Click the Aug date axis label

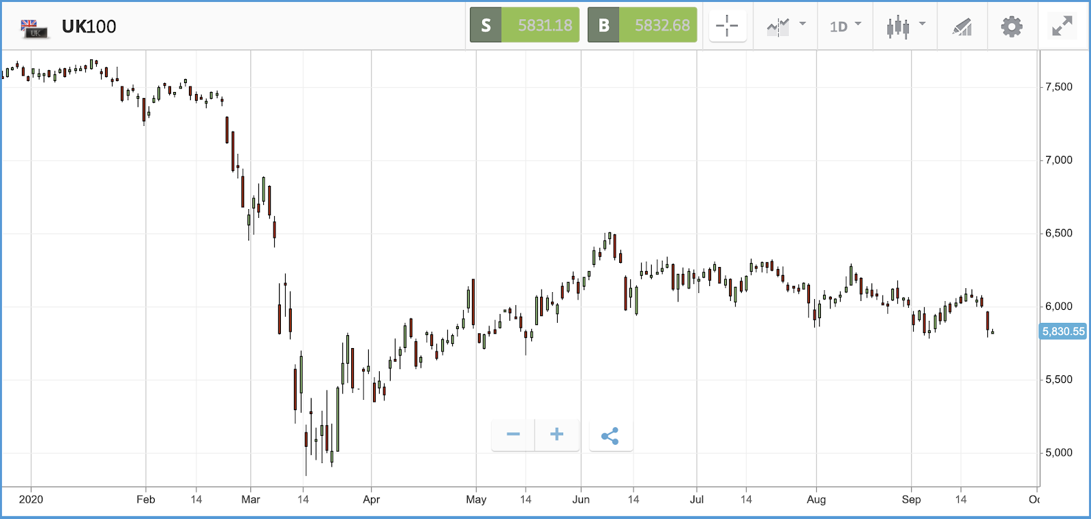point(816,500)
